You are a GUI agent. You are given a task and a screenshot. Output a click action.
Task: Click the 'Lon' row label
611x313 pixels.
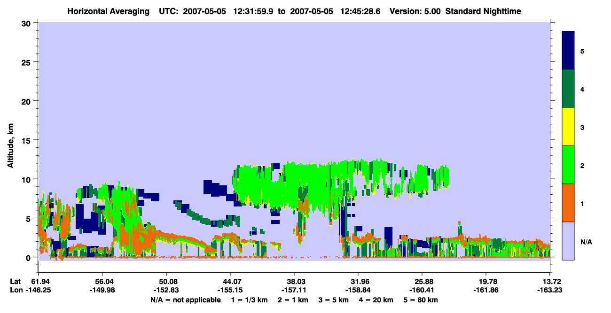tap(16, 290)
